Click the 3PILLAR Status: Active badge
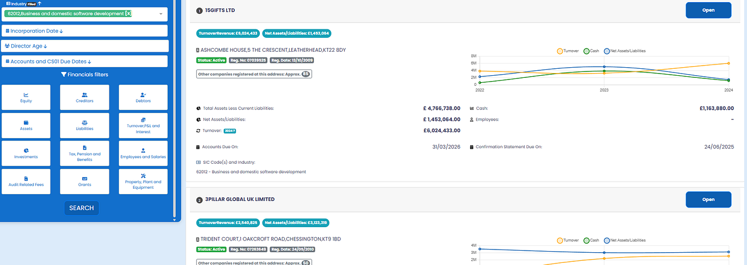This screenshot has height=265, width=747. (x=211, y=249)
